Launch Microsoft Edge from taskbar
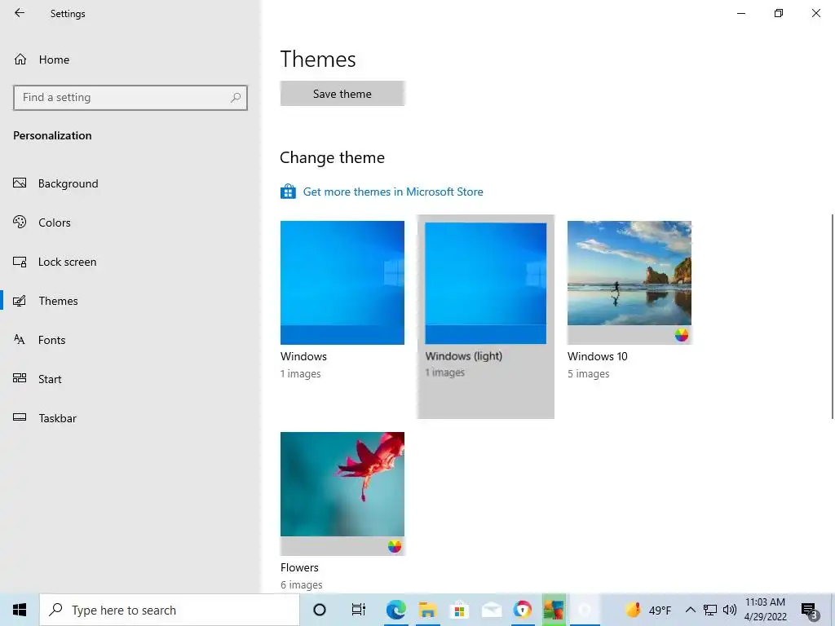 (395, 610)
